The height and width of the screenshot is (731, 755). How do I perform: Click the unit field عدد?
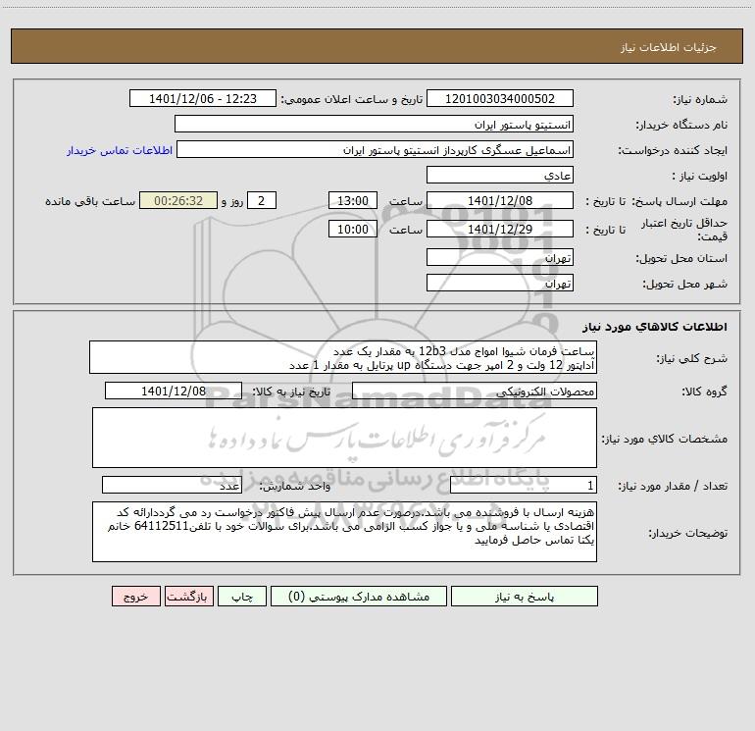point(172,485)
